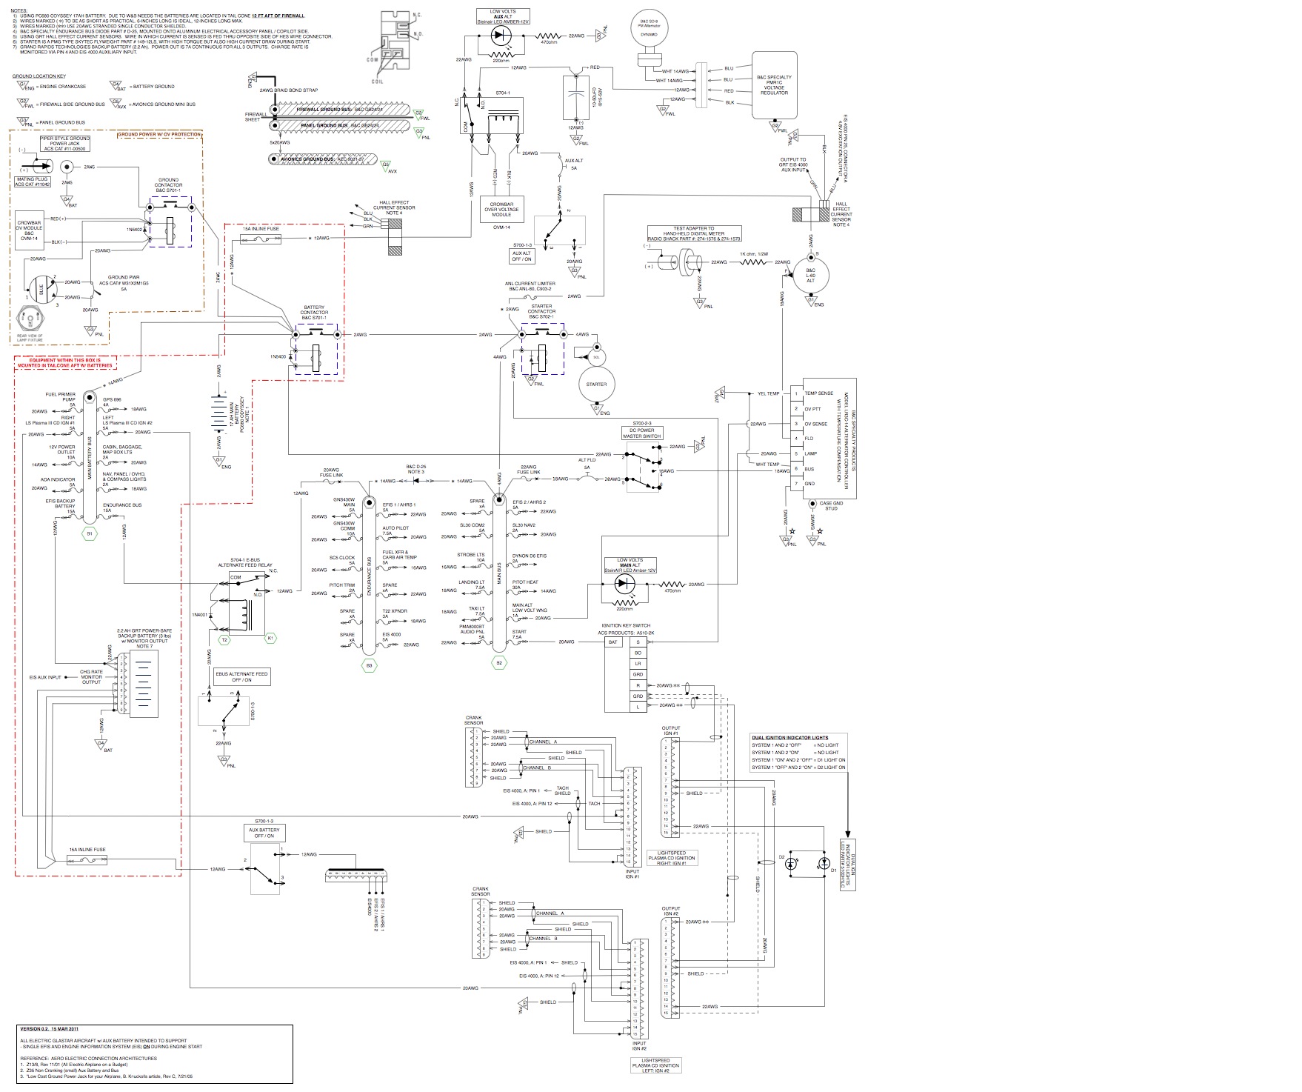Adjust the 470ohm resistor near AUX ALT LED
1302x1092 pixels.
tap(547, 34)
